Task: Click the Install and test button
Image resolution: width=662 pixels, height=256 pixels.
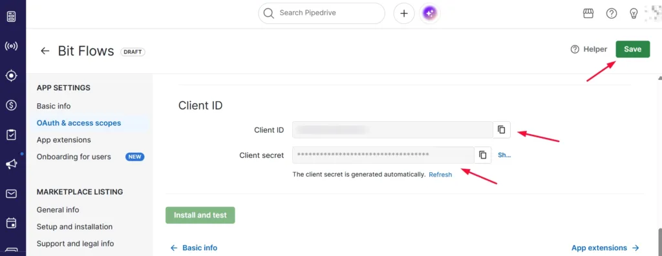Action: click(x=200, y=215)
